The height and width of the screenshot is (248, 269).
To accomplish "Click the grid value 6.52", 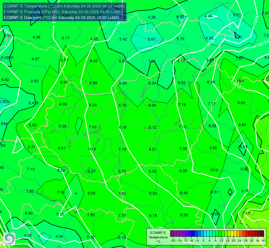I will click(182, 83).
